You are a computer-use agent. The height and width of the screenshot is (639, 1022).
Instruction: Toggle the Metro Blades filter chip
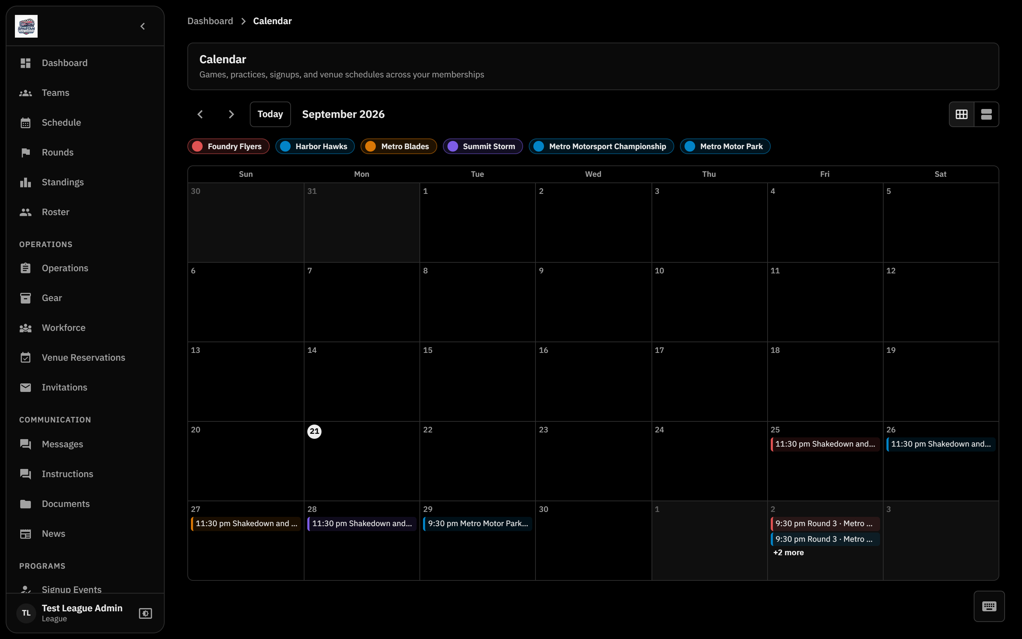(399, 146)
